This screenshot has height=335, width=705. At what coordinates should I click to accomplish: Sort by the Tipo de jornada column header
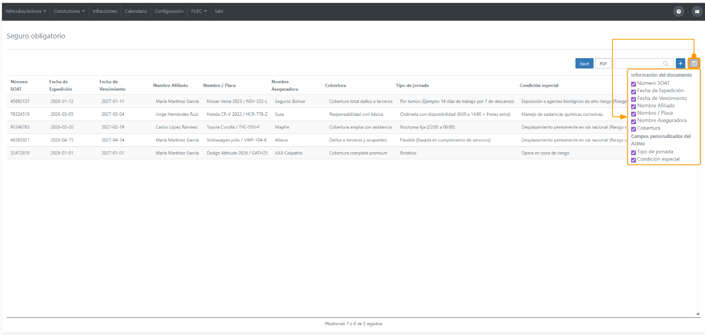click(x=412, y=85)
